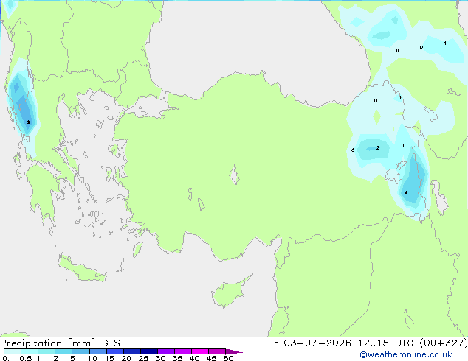
Task: Click the '2' value in eastern Turkey
Action: click(378, 148)
